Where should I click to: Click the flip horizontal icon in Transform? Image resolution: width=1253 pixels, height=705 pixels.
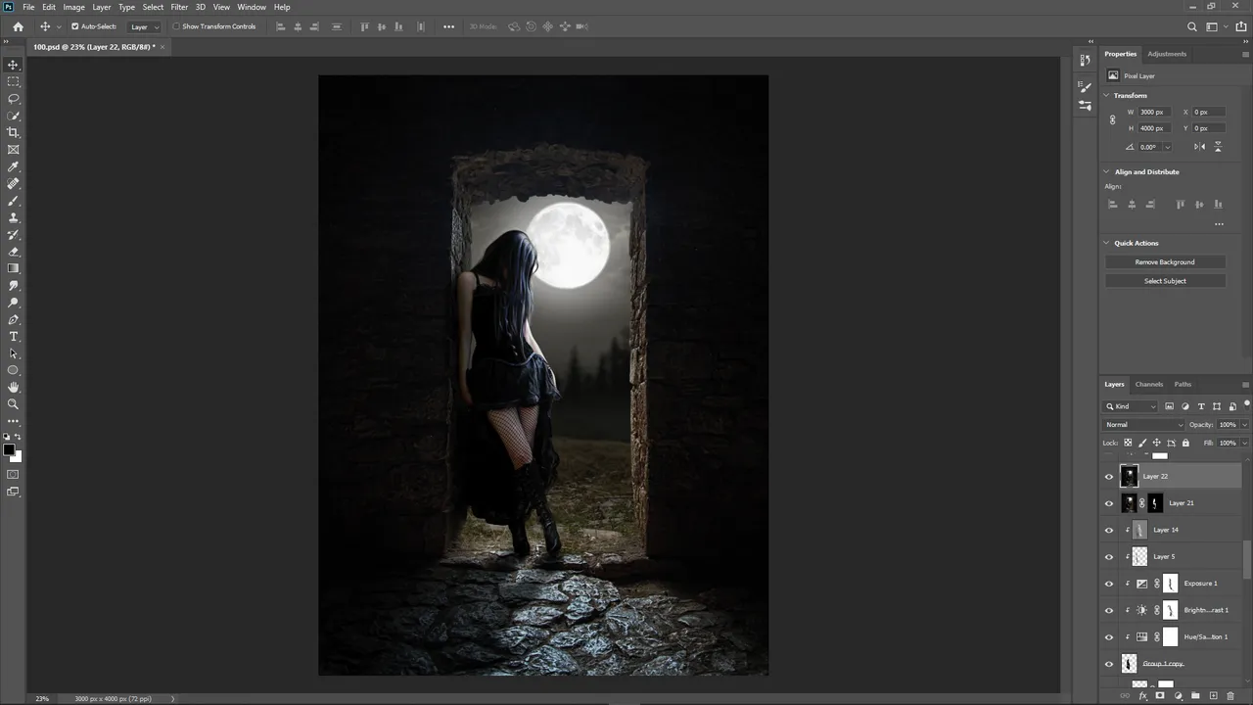point(1199,147)
